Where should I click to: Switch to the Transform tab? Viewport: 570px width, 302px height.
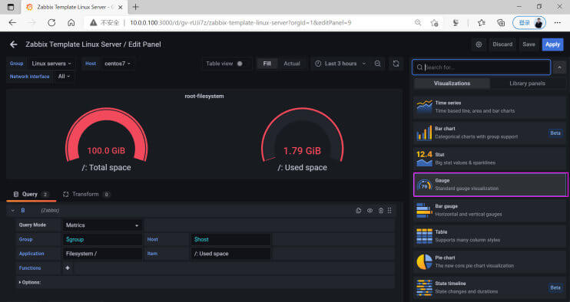pos(86,195)
